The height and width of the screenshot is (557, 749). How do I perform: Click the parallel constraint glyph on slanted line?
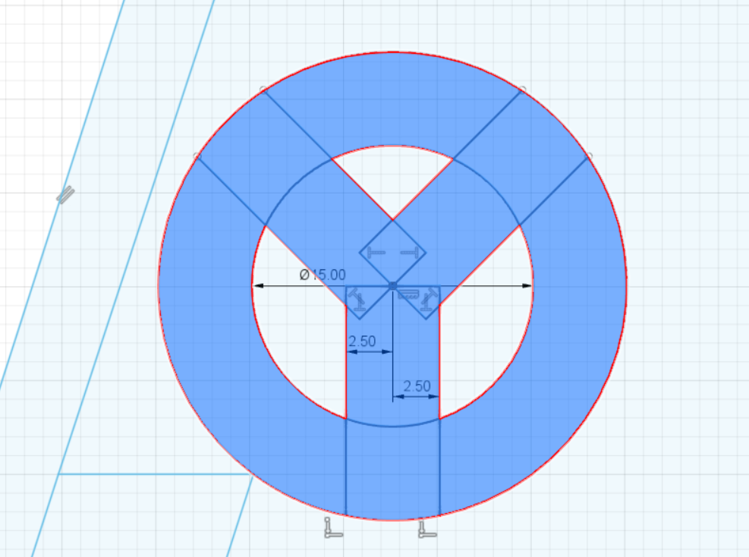click(x=65, y=194)
